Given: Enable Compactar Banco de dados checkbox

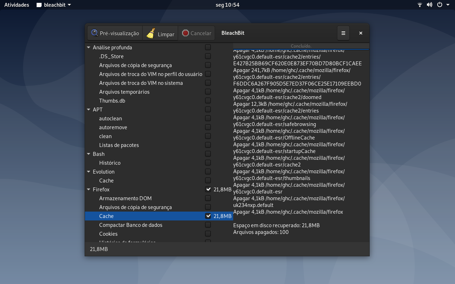Looking at the screenshot, I should [x=208, y=225].
